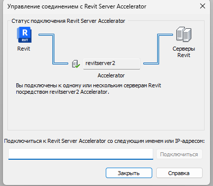Click the Revit label under the RVT icon
The image size is (213, 186).
coord(24,49)
